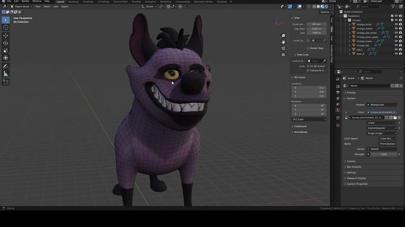The width and height of the screenshot is (405, 227).
Task: Toggle Collection exclude checkbox
Action: (392, 16)
